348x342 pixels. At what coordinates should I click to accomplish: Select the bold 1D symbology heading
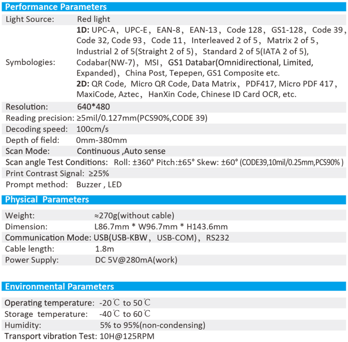tap(83, 30)
